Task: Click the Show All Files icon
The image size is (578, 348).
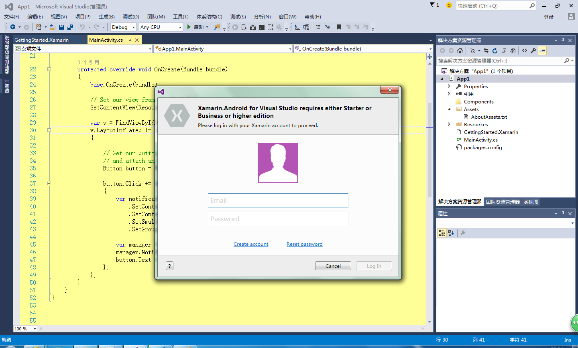Action: click(x=513, y=51)
